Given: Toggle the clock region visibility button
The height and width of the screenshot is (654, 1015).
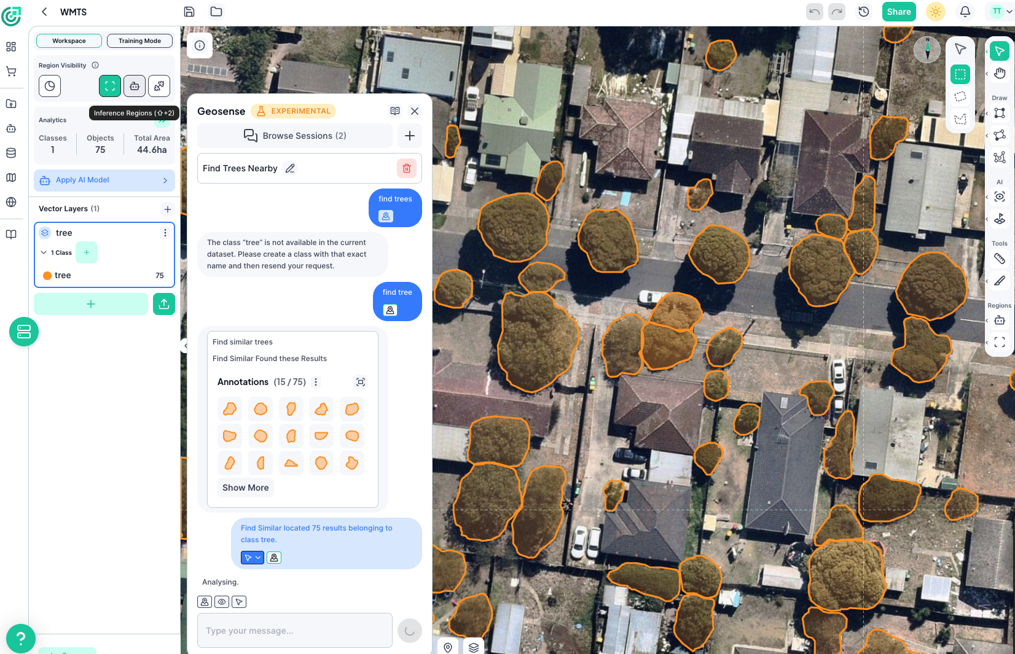Looking at the screenshot, I should [50, 86].
